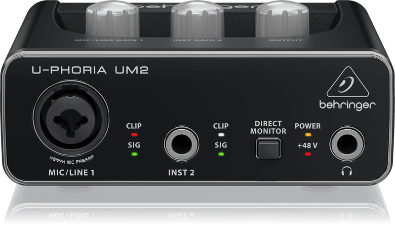Click the CLIP label next to INST 2
Viewport: 395px width, 225px height.
(221, 126)
